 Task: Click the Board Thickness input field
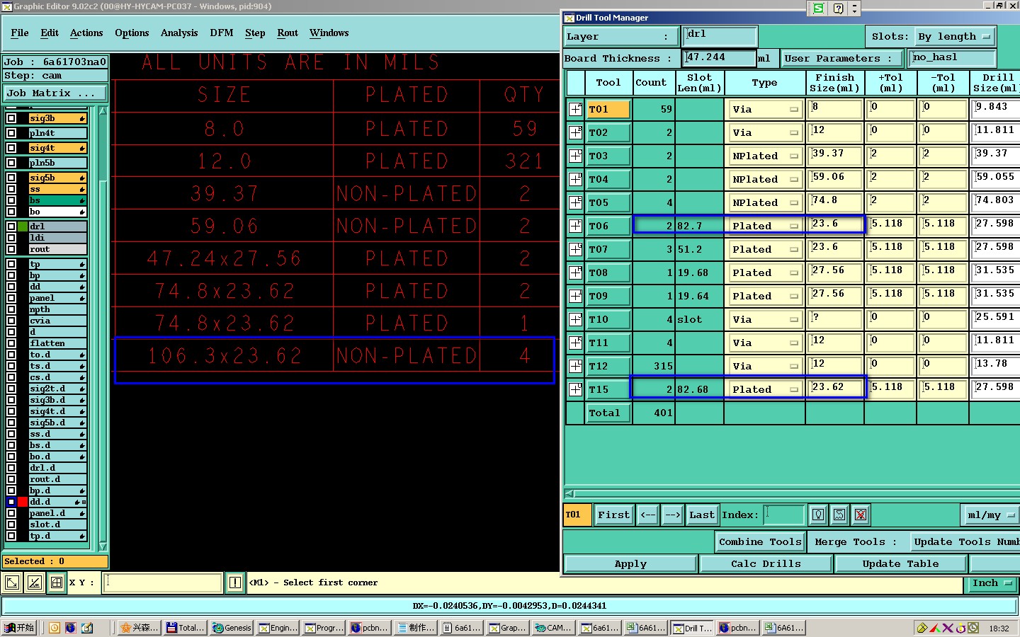click(720, 57)
